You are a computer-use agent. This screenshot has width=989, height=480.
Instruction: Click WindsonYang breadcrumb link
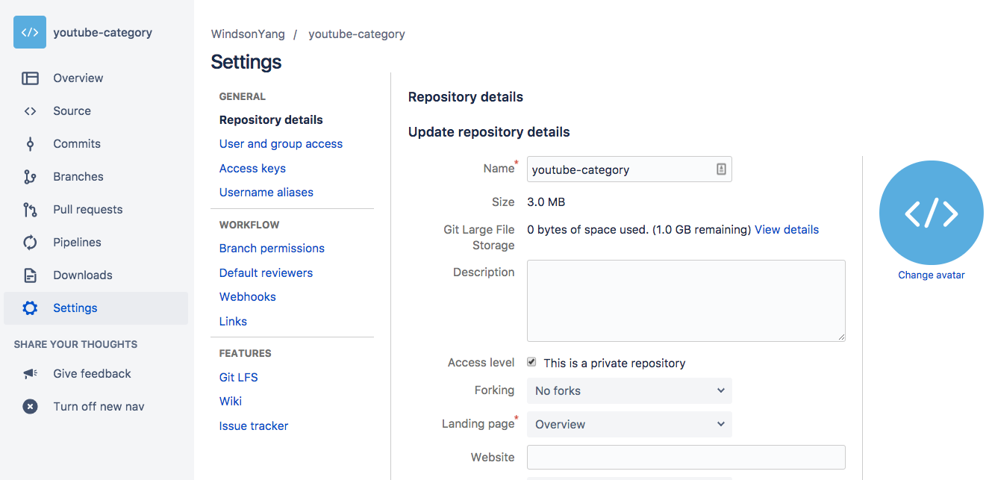[x=248, y=34]
